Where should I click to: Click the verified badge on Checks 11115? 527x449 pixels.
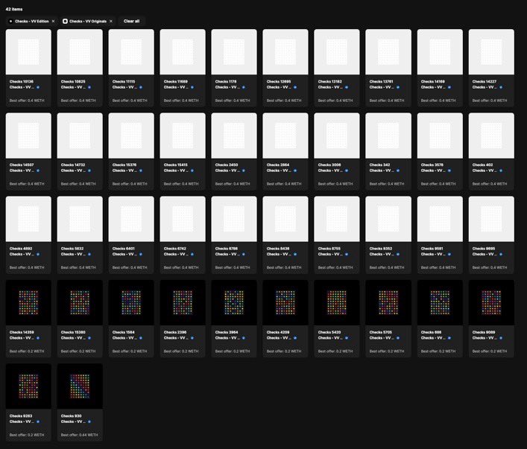(x=141, y=87)
